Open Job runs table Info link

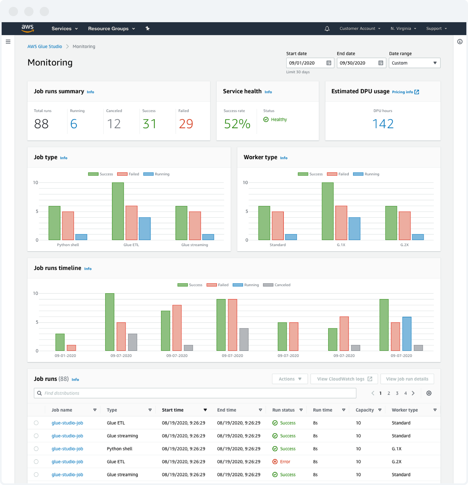click(75, 380)
